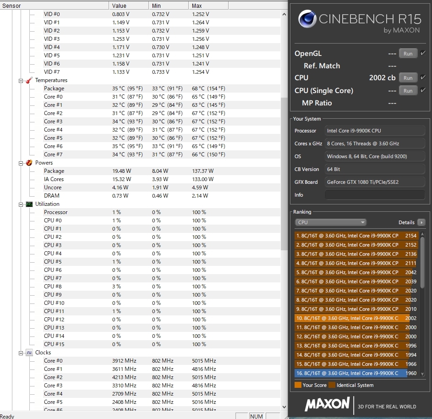Click the Utilization chart icon
Screen dimensions: 432x419
[x=29, y=204]
